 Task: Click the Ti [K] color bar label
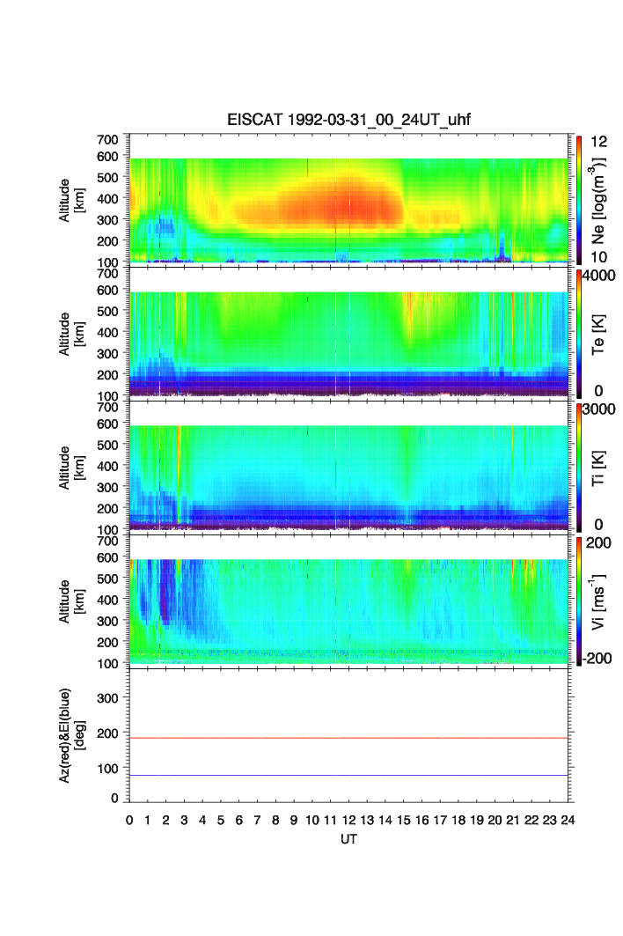[x=598, y=468]
